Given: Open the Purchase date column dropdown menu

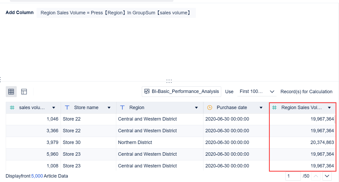Looking at the screenshot, I should pos(261,107).
